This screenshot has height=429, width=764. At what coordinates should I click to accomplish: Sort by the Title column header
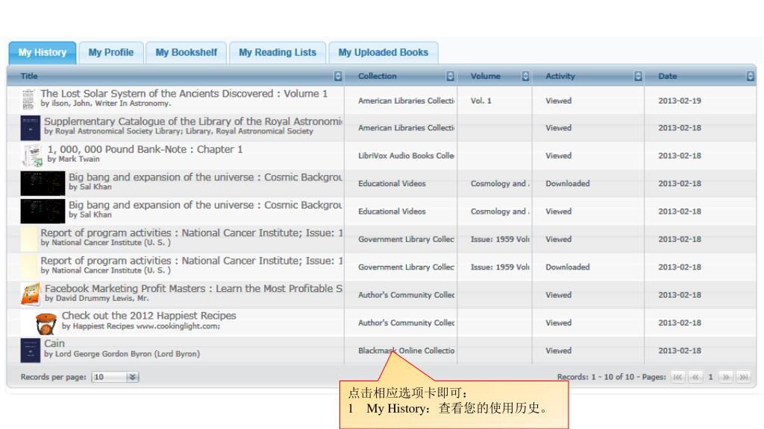pyautogui.click(x=29, y=76)
